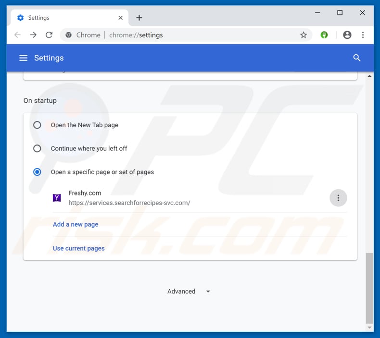
Task: Minimize the Chrome window
Action: [x=317, y=12]
